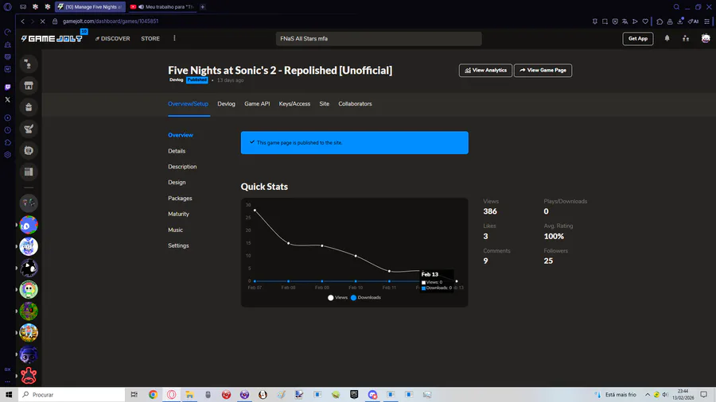The width and height of the screenshot is (716, 402).
Task: Open the library icon in left sidebar
Action: 29,172
